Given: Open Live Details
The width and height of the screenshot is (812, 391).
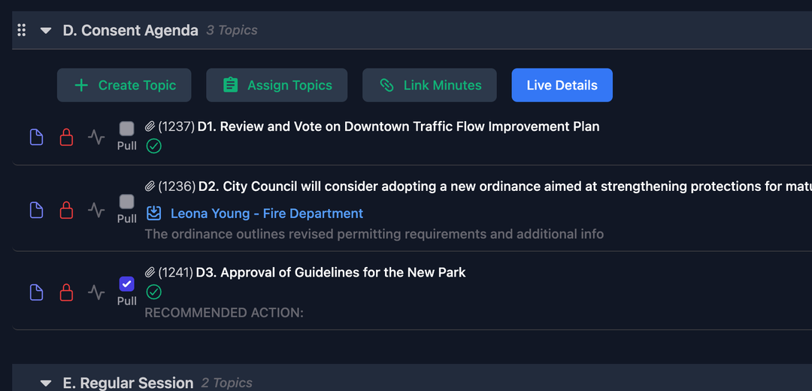Looking at the screenshot, I should (x=562, y=86).
